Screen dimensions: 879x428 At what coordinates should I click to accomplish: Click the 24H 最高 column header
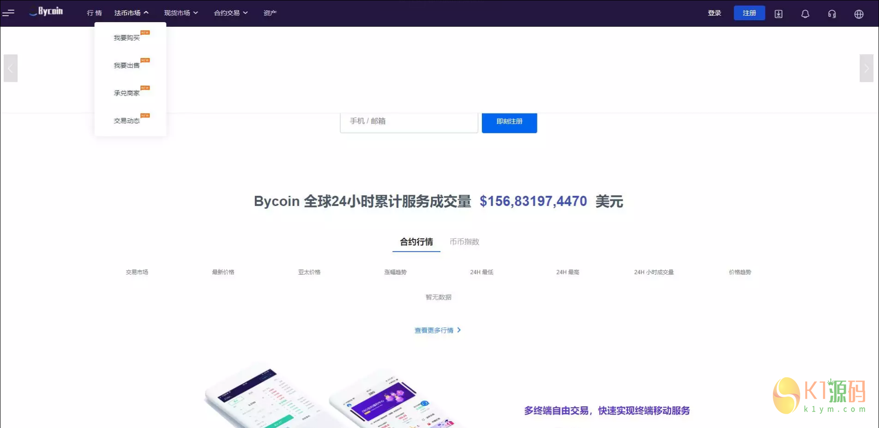coord(568,272)
